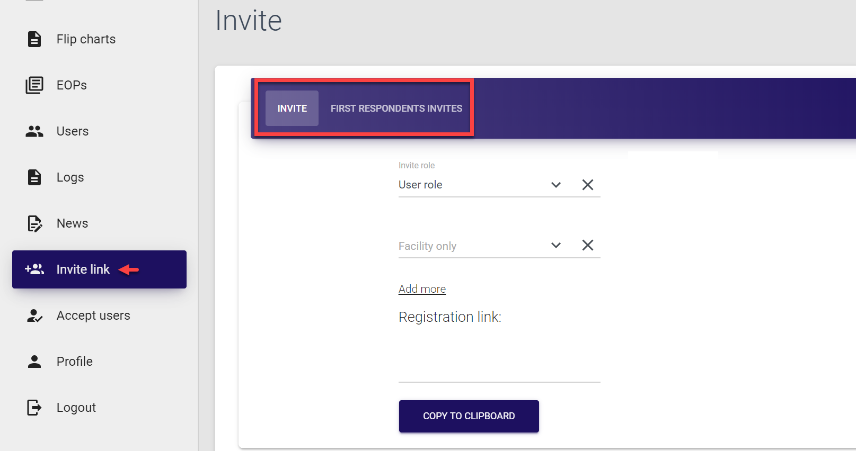This screenshot has width=856, height=451.
Task: Click the Accept users checkmark-person icon
Action: [x=34, y=315]
